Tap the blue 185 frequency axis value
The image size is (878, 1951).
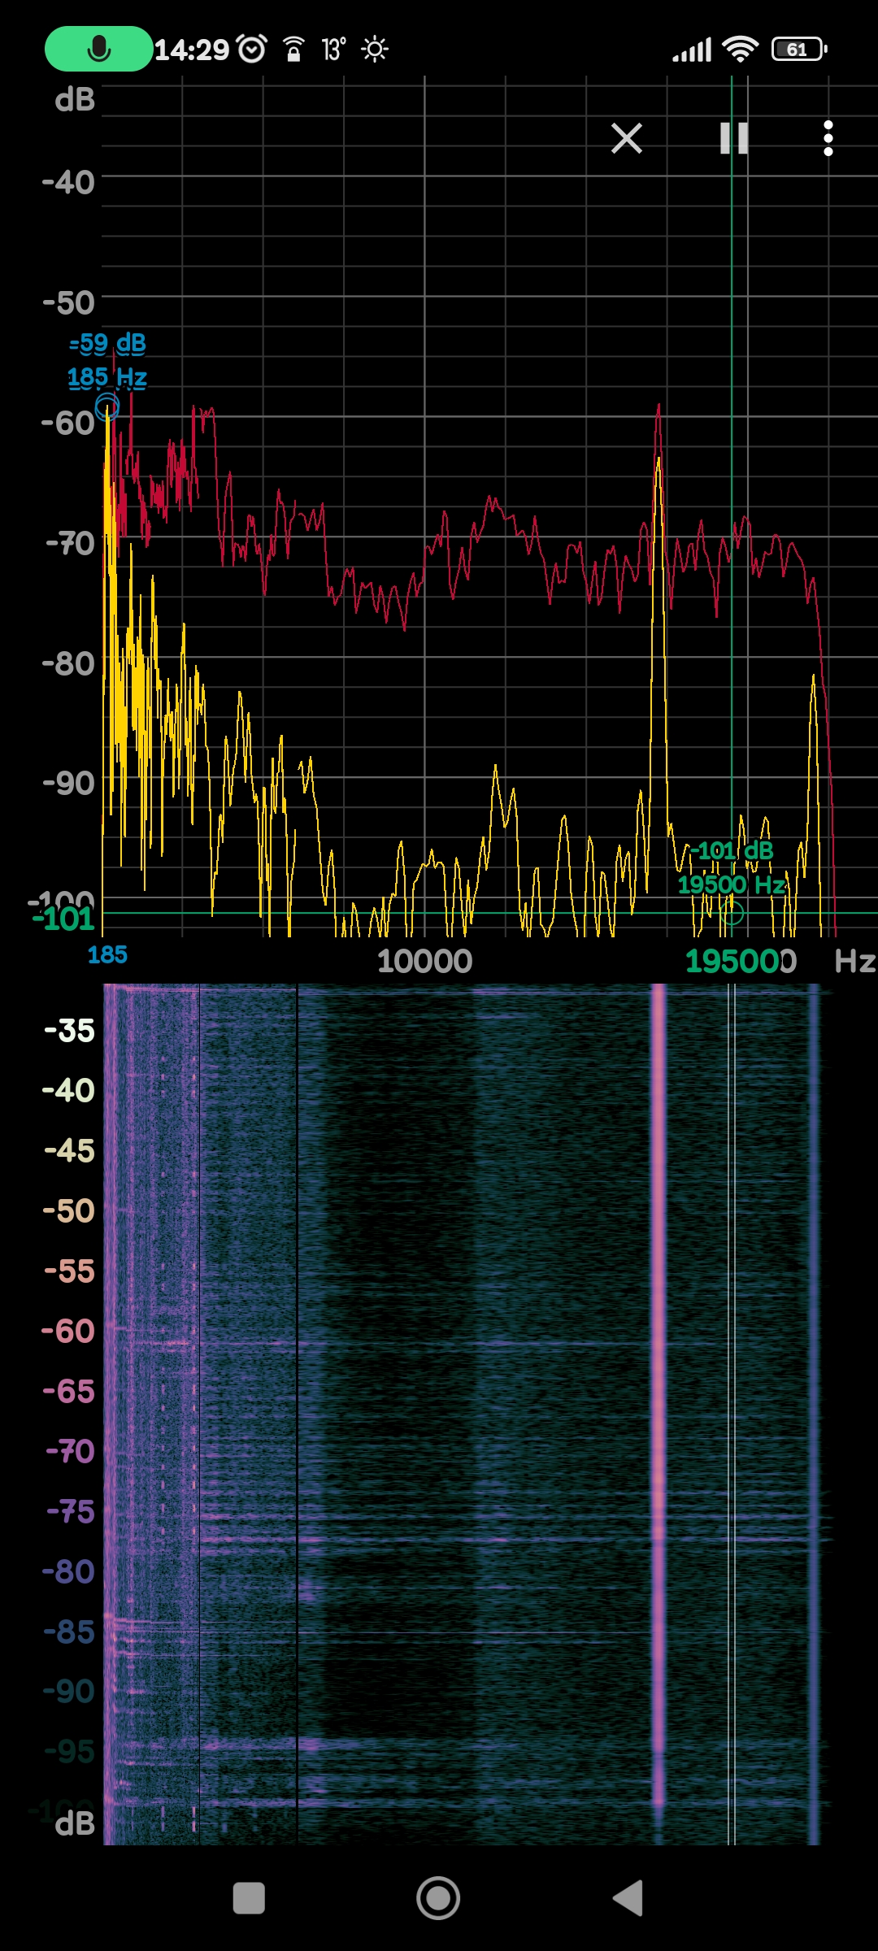tap(107, 954)
